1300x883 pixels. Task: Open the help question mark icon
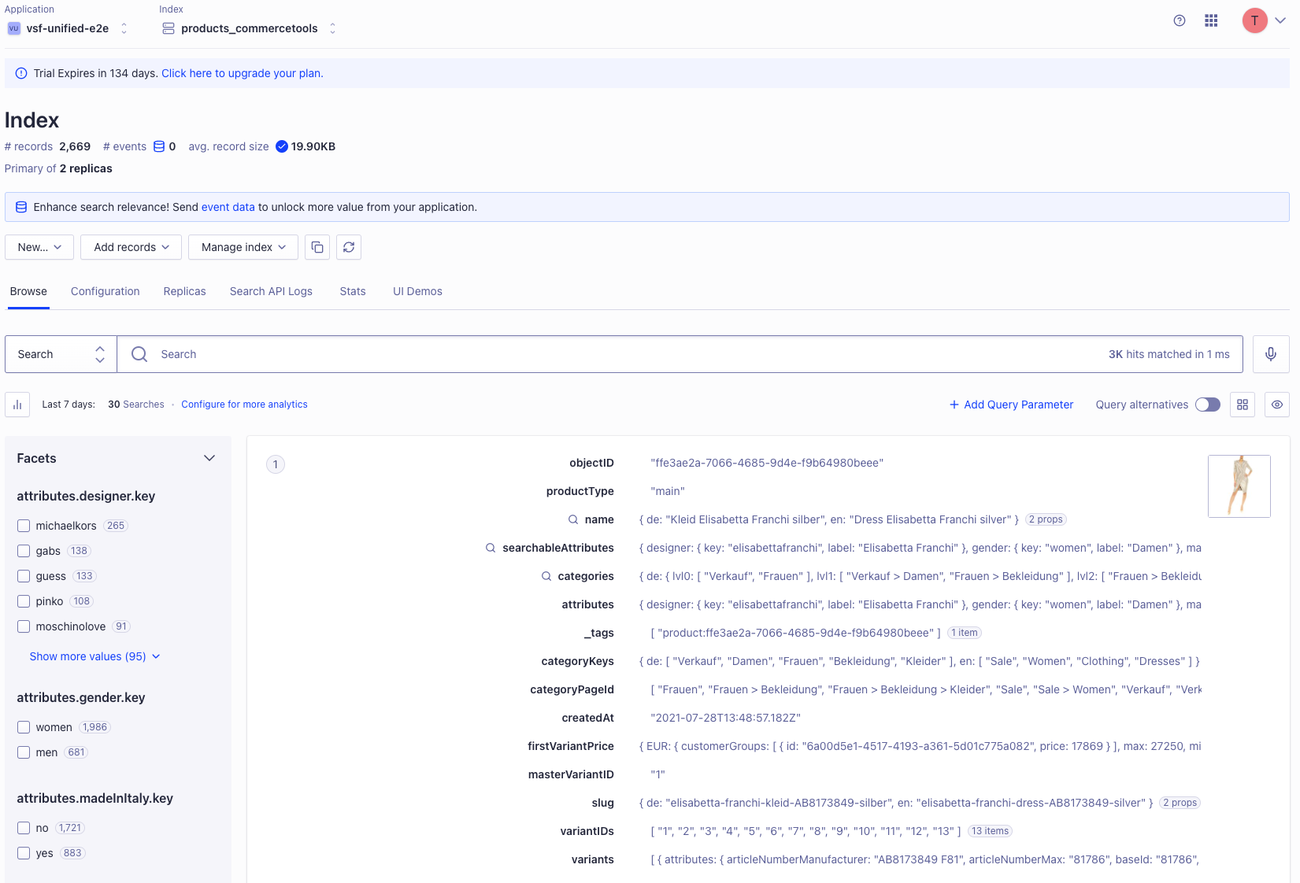tap(1179, 20)
